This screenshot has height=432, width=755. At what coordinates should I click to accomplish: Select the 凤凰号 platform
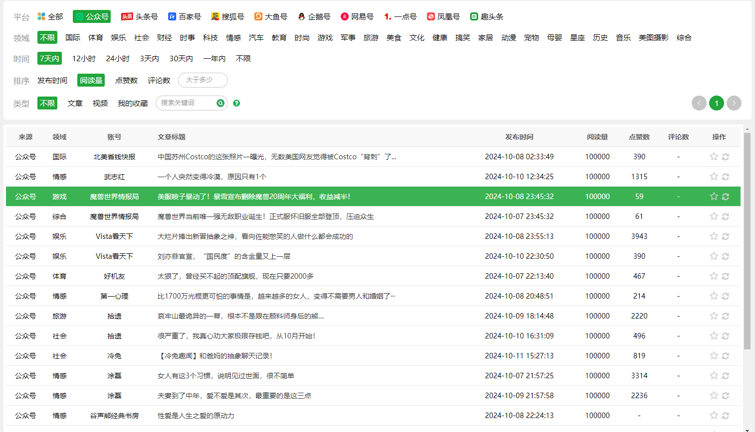point(443,16)
